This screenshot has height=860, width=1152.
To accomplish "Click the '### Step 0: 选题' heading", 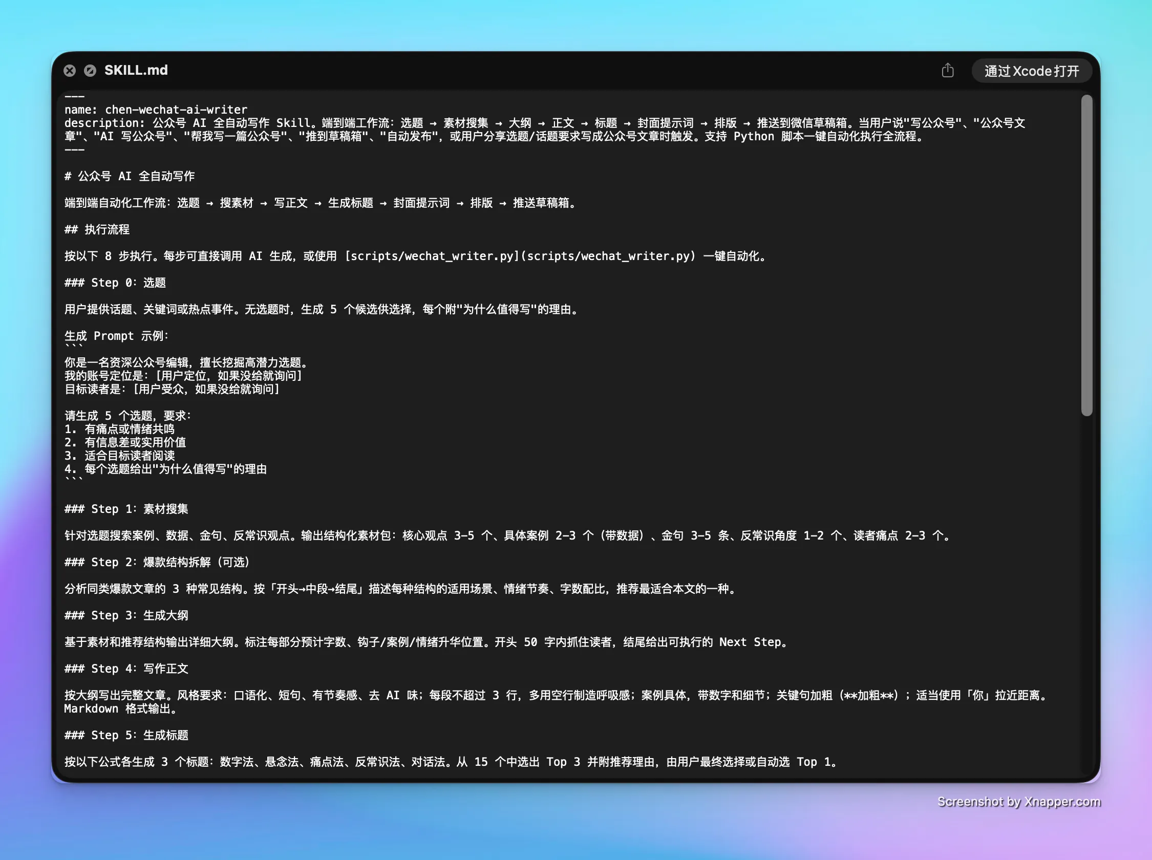I will click(115, 283).
